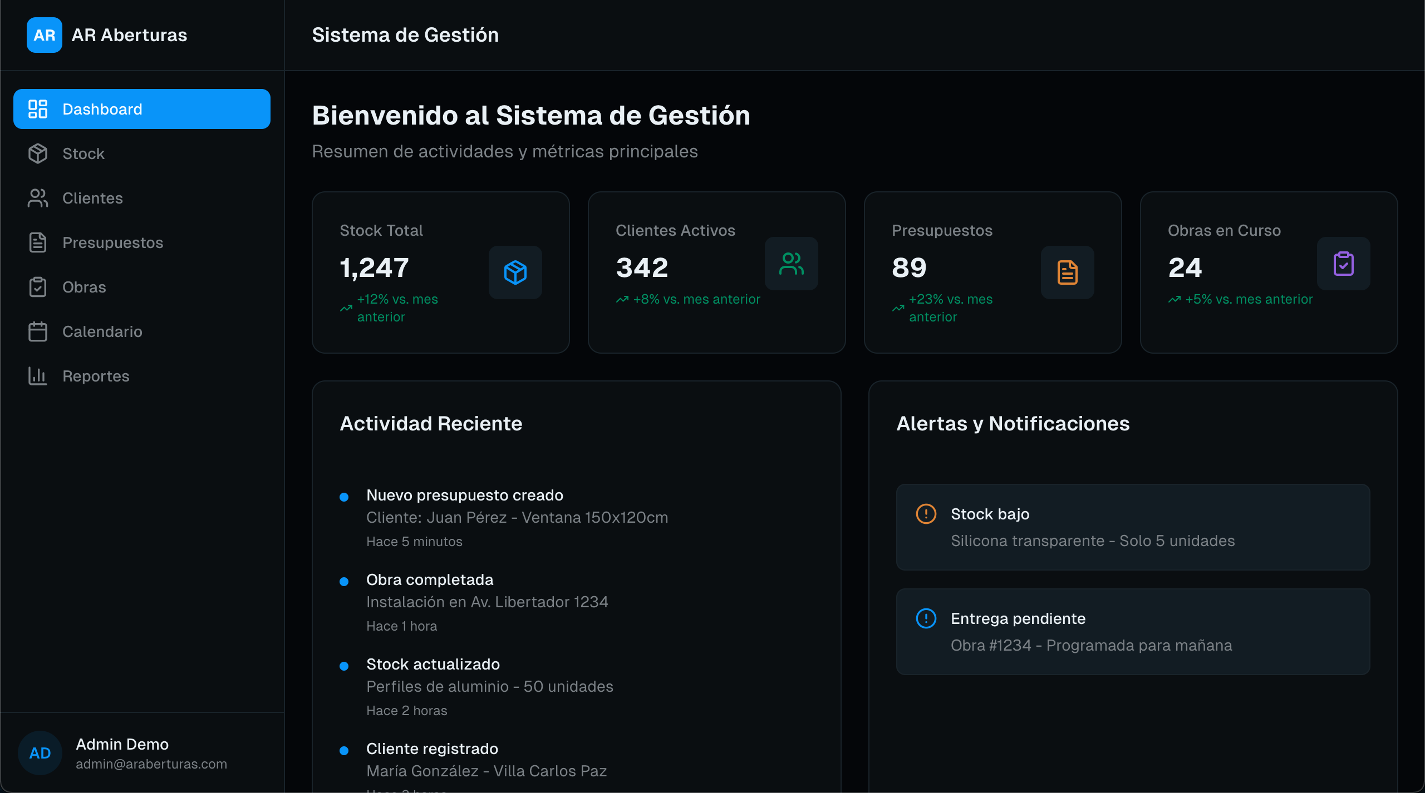Image resolution: width=1425 pixels, height=793 pixels.
Task: Select Obras from the sidebar
Action: (x=84, y=288)
